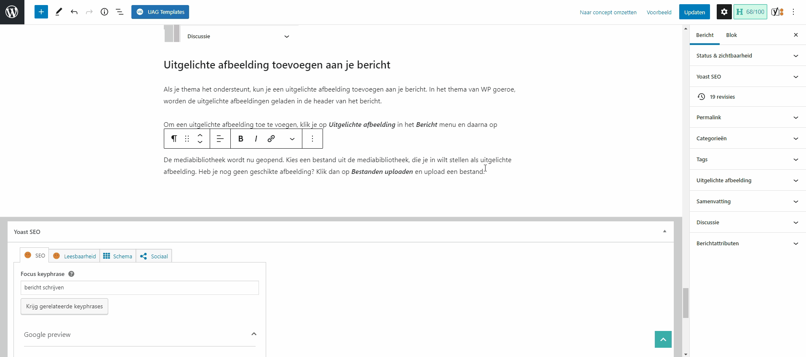Expand the Status & zichtbaarheid panel
806x357 pixels.
click(747, 55)
